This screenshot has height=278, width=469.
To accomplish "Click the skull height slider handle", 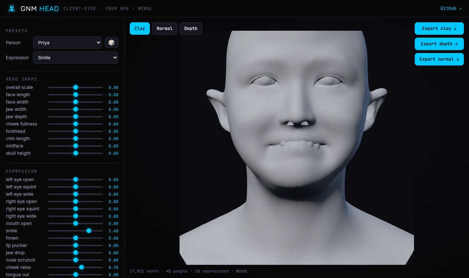I will [75, 153].
